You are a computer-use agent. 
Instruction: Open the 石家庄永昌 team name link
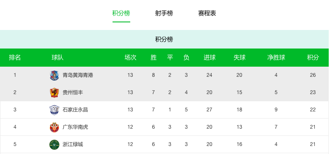pos(75,110)
